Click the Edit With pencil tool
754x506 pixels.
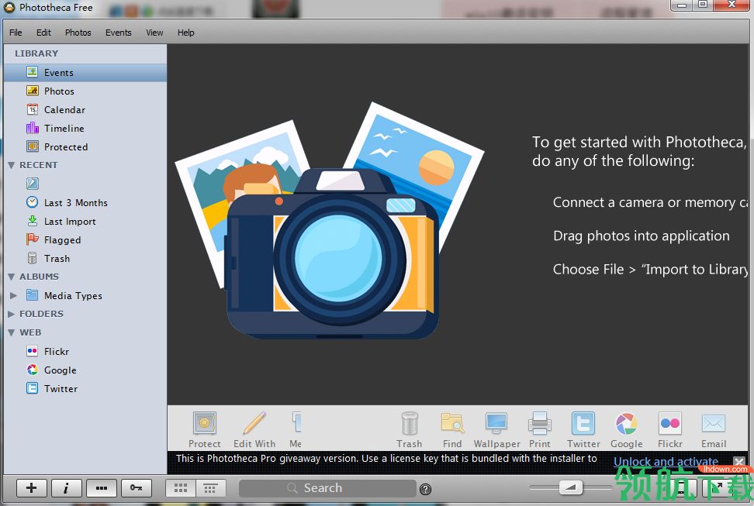[x=254, y=429]
